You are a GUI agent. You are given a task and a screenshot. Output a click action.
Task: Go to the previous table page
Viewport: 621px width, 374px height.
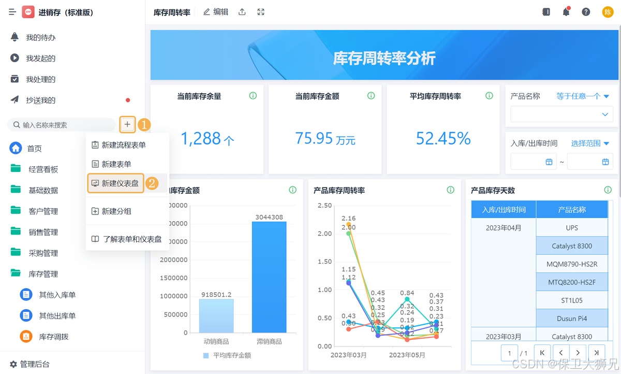(x=560, y=353)
